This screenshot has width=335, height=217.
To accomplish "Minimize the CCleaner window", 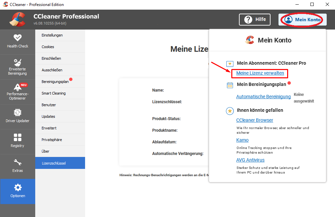I will [297, 5].
